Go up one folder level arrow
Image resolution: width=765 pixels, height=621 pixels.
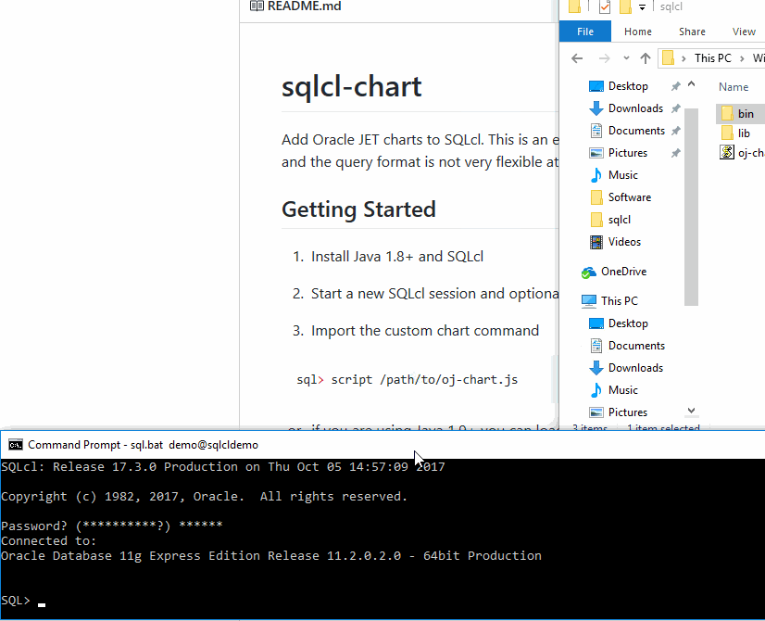[646, 58]
